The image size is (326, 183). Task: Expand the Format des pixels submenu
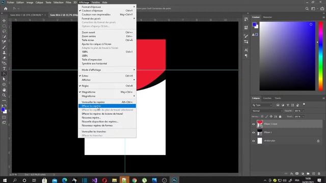click(x=107, y=18)
